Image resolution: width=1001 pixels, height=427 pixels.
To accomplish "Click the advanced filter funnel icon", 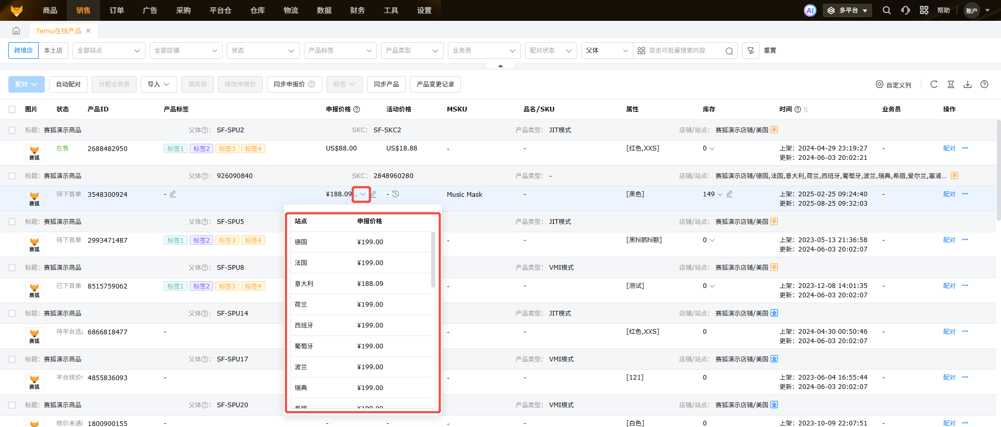I will [751, 51].
